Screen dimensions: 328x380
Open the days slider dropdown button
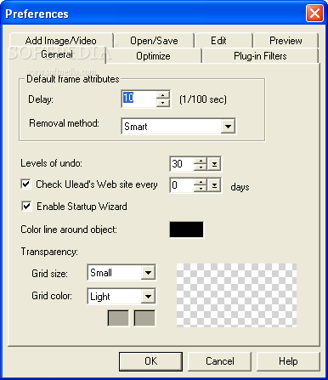click(214, 185)
